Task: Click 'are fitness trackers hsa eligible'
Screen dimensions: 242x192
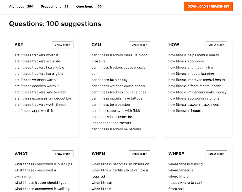Action: [39, 68]
